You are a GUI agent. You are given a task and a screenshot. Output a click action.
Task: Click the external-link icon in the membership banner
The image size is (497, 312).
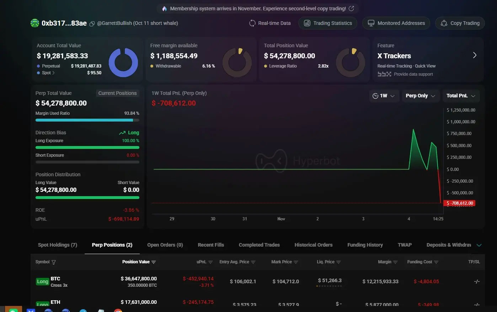coord(351,8)
